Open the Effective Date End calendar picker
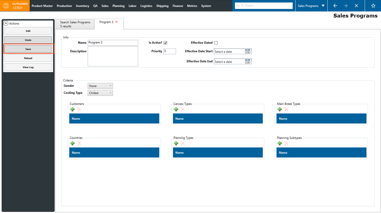This screenshot has height=213, width=381. tap(247, 62)
